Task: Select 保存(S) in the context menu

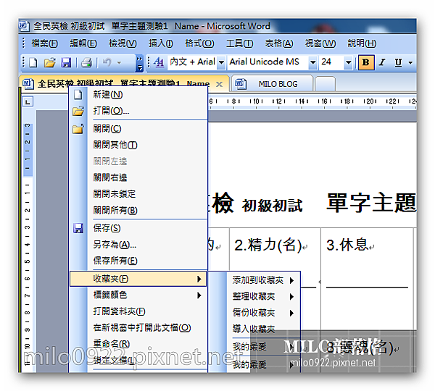Action: (x=138, y=228)
